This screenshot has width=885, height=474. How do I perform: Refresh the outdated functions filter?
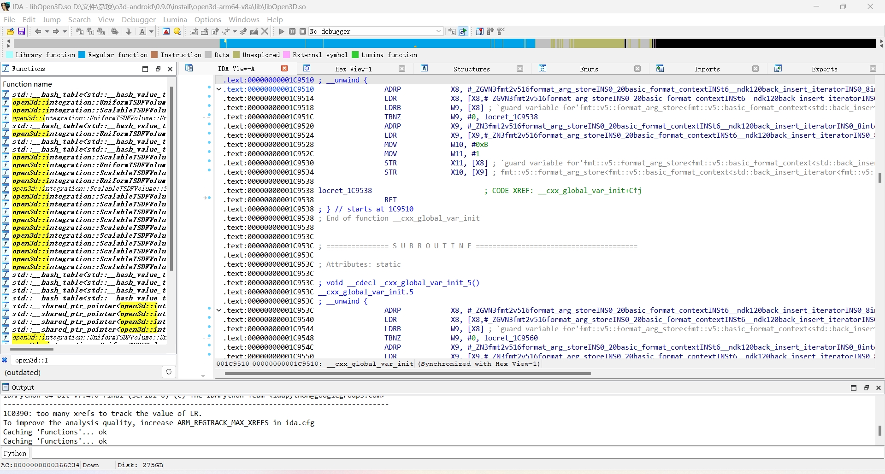[169, 372]
